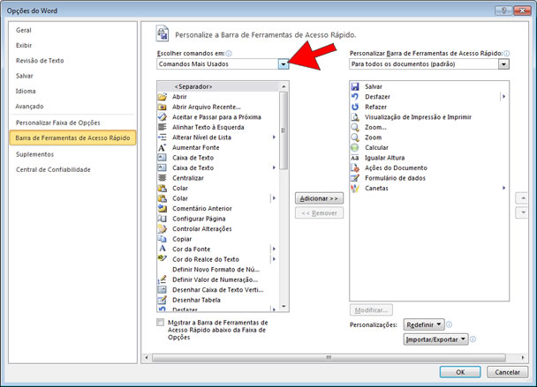Click the Formulário de dados icon
This screenshot has height=387, width=537.
click(355, 178)
